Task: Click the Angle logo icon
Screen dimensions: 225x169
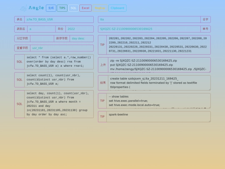Action: pos(23,8)
